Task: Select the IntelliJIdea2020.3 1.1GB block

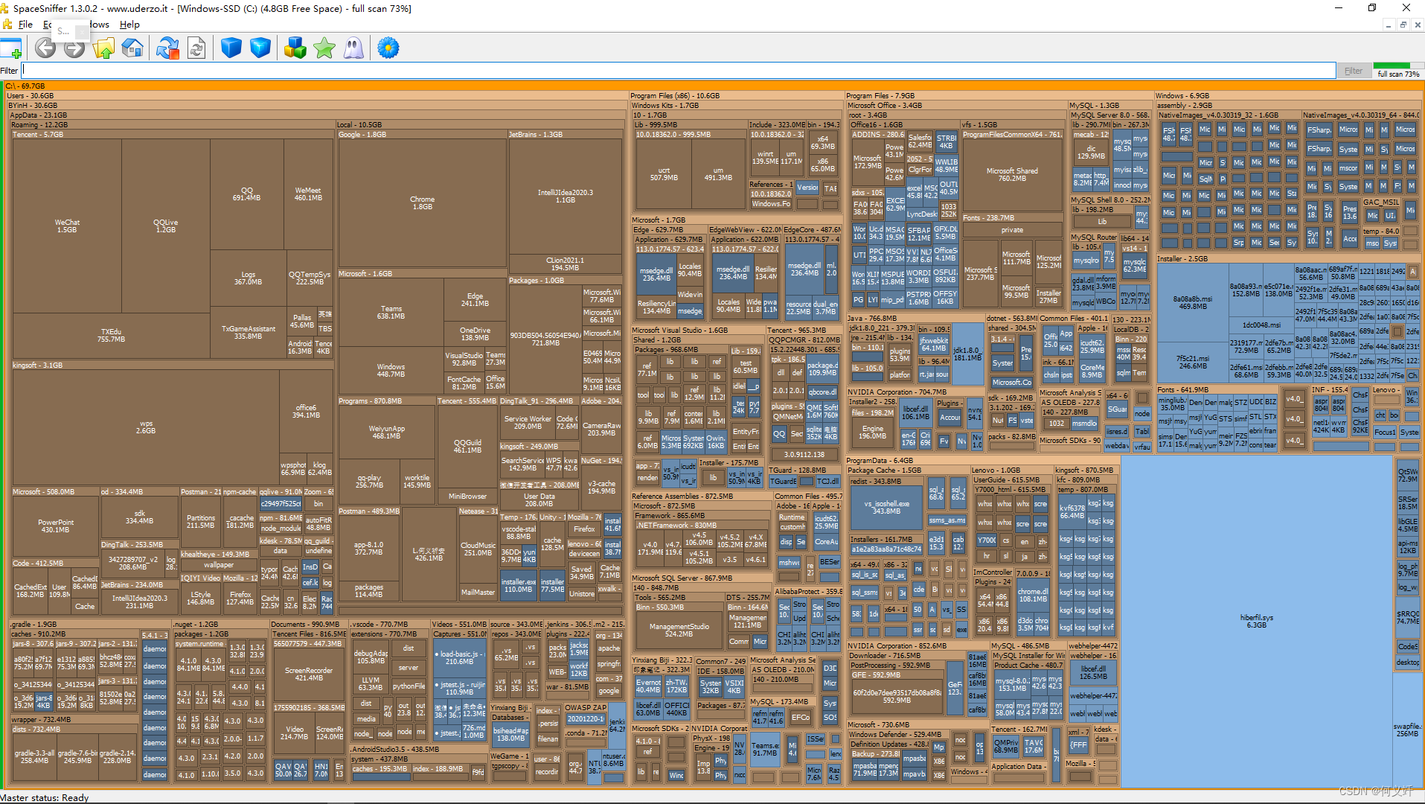Action: tap(566, 197)
